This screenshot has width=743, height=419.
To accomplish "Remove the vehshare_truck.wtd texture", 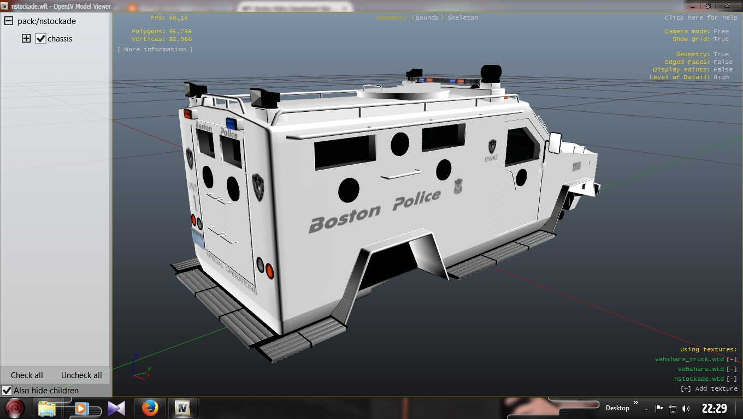I will [x=732, y=360].
